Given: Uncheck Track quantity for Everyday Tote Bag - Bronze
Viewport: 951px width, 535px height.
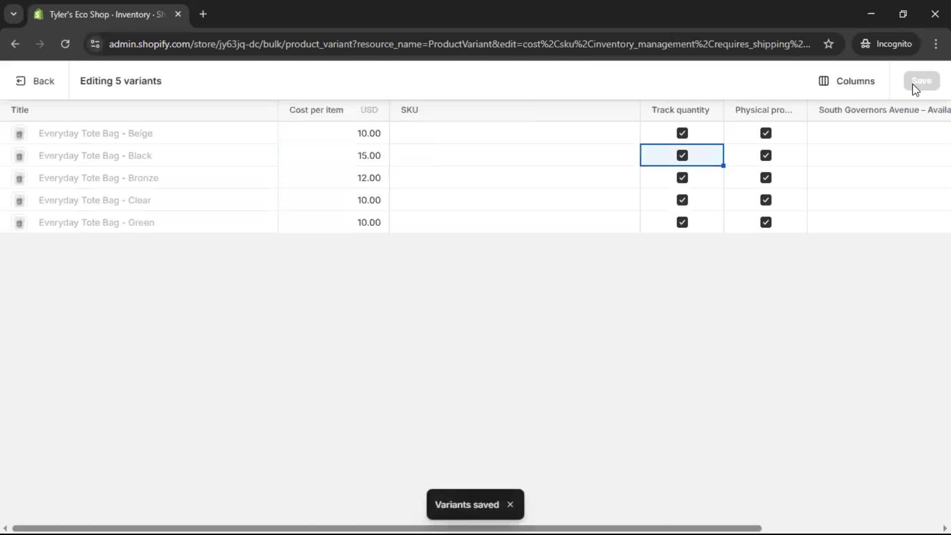Looking at the screenshot, I should [x=682, y=177].
